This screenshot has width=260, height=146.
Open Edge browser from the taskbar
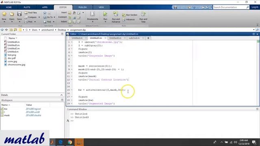coord(61,142)
